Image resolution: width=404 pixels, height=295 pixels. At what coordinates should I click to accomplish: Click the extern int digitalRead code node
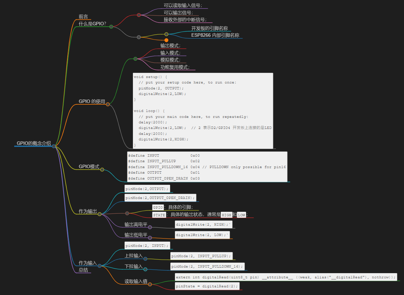click(x=286, y=277)
